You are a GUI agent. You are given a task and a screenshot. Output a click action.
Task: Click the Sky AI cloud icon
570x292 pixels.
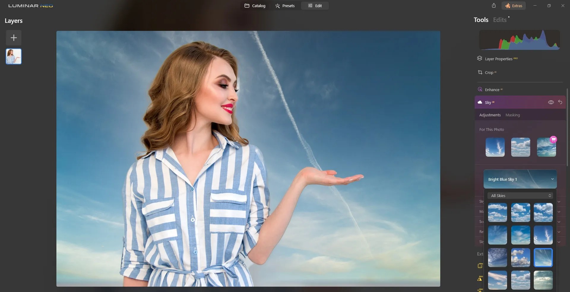coord(480,102)
